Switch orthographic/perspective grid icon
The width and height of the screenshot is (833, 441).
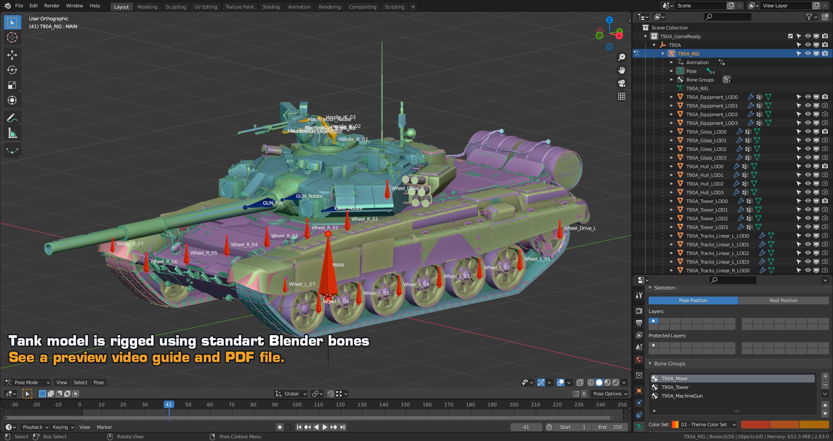[x=622, y=96]
